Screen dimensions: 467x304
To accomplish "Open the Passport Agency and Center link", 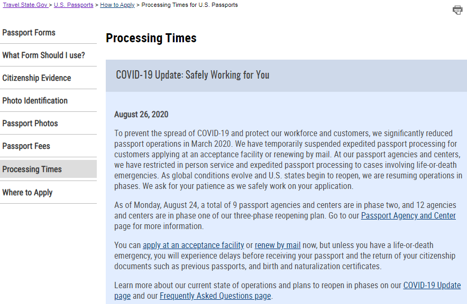I will click(x=408, y=216).
